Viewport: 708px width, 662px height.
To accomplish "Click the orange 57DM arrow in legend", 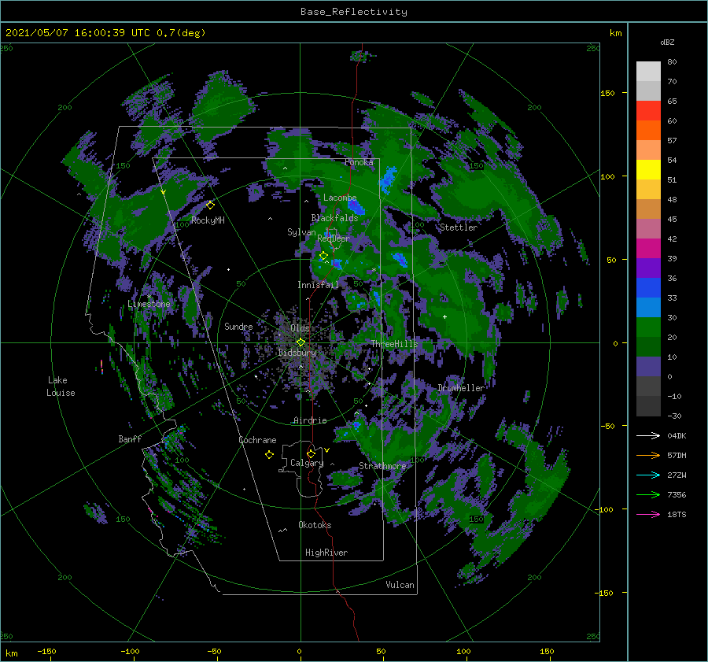I will (x=648, y=456).
